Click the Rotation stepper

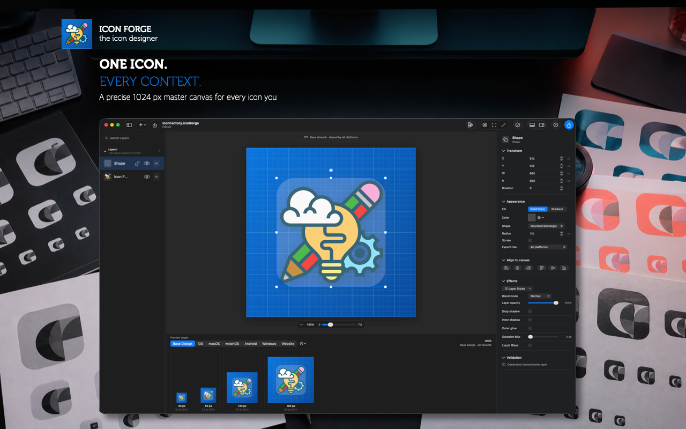point(561,188)
